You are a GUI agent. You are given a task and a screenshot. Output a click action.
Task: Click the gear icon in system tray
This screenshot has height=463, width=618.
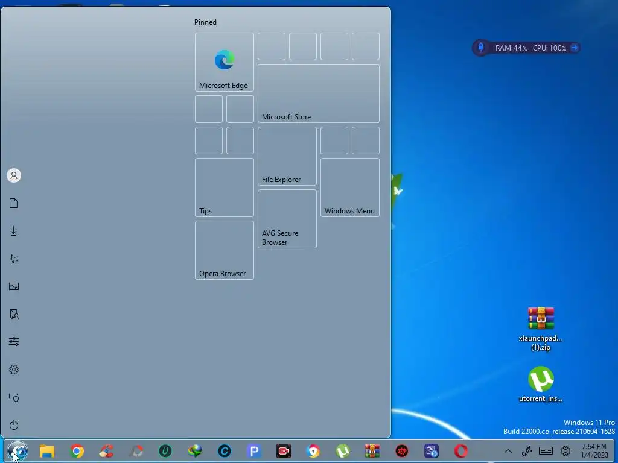point(565,451)
